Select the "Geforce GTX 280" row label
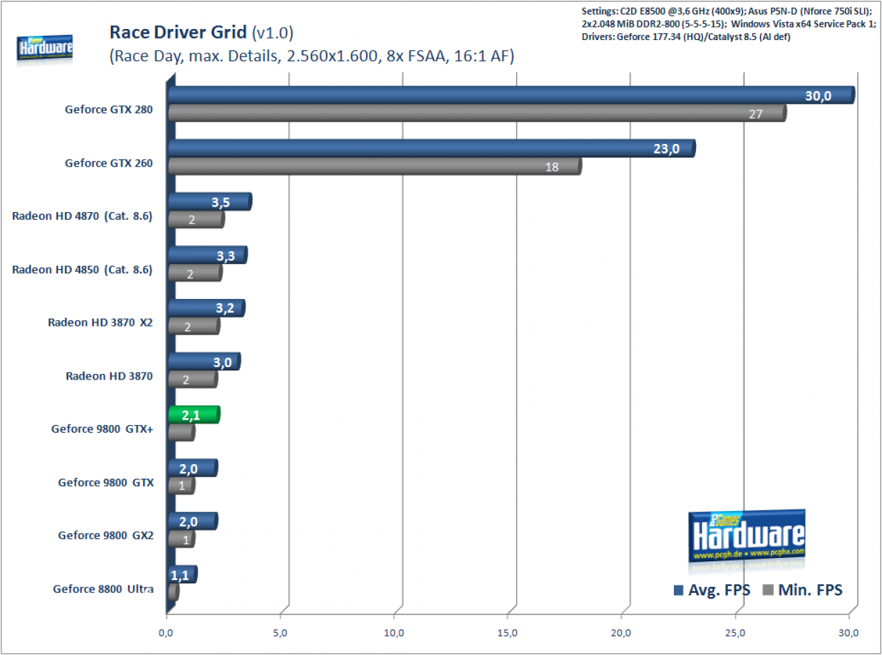 point(109,109)
